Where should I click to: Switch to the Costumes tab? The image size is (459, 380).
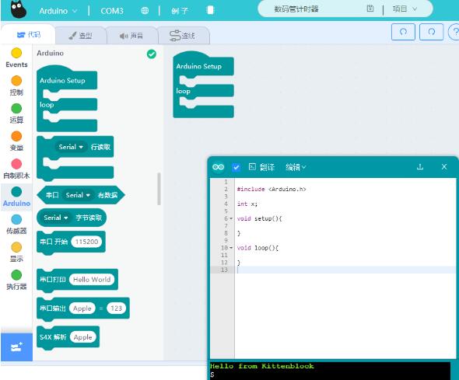click(80, 36)
